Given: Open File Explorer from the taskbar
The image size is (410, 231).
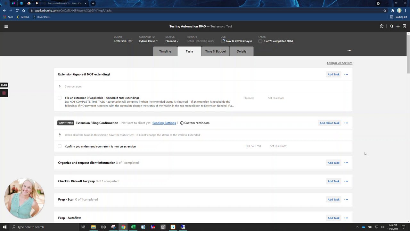Looking at the screenshot, I should point(93,227).
